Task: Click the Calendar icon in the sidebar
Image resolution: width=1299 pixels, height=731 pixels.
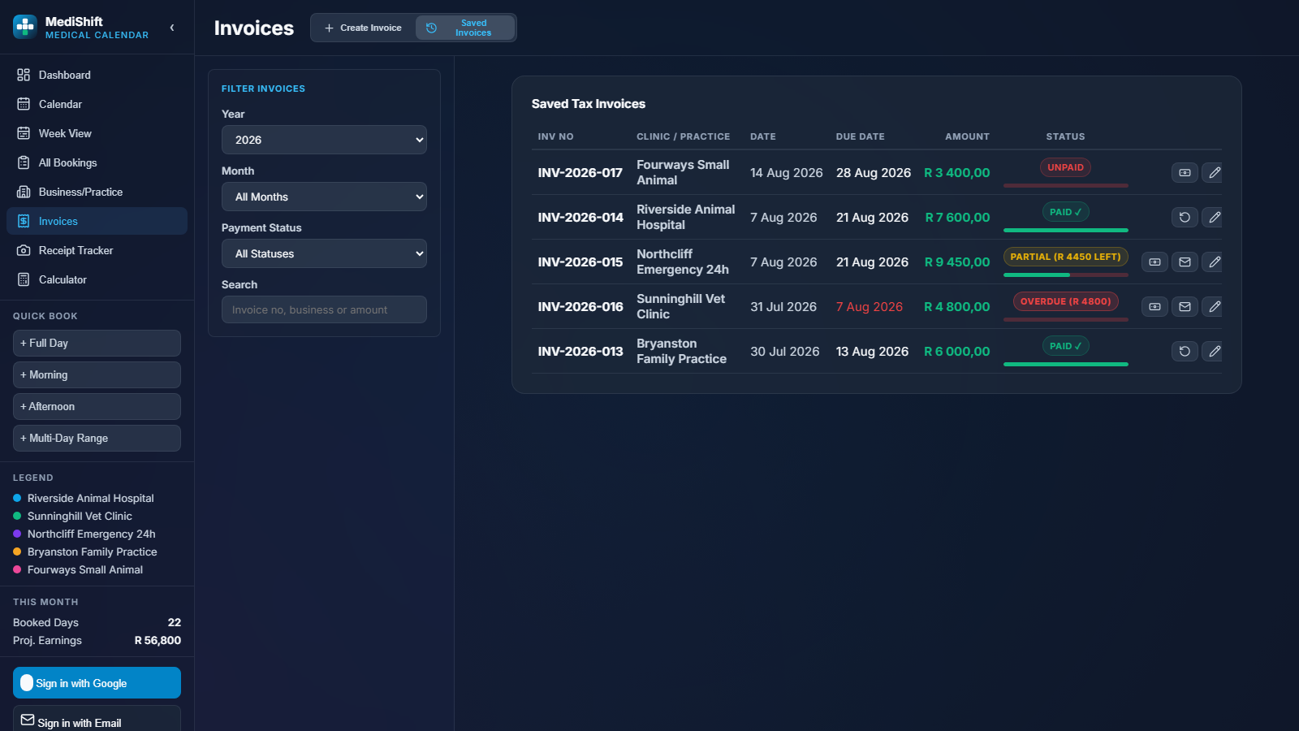Action: (24, 104)
